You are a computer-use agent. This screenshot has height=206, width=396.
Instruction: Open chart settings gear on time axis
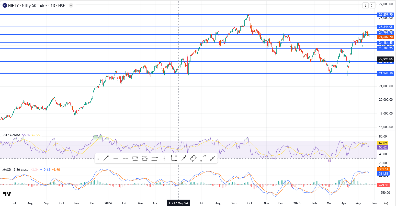(x=386, y=203)
